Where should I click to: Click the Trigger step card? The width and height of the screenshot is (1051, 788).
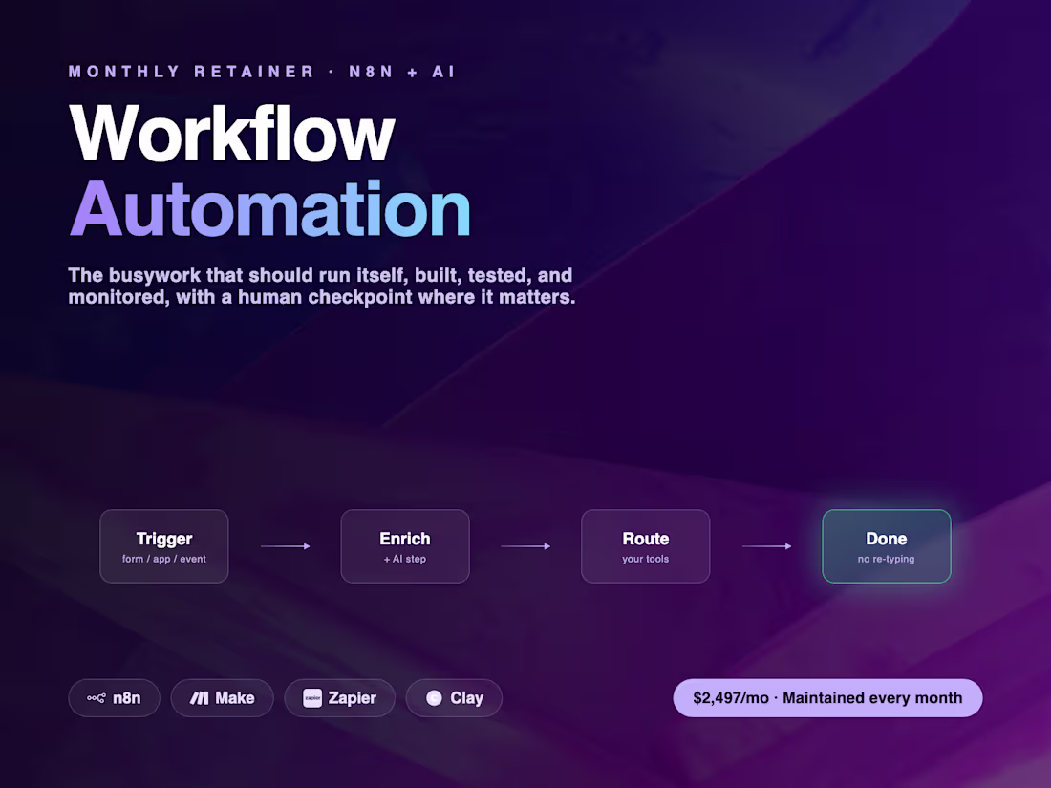coord(164,546)
